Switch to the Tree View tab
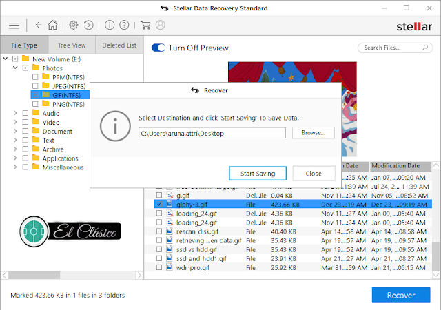 (x=72, y=45)
